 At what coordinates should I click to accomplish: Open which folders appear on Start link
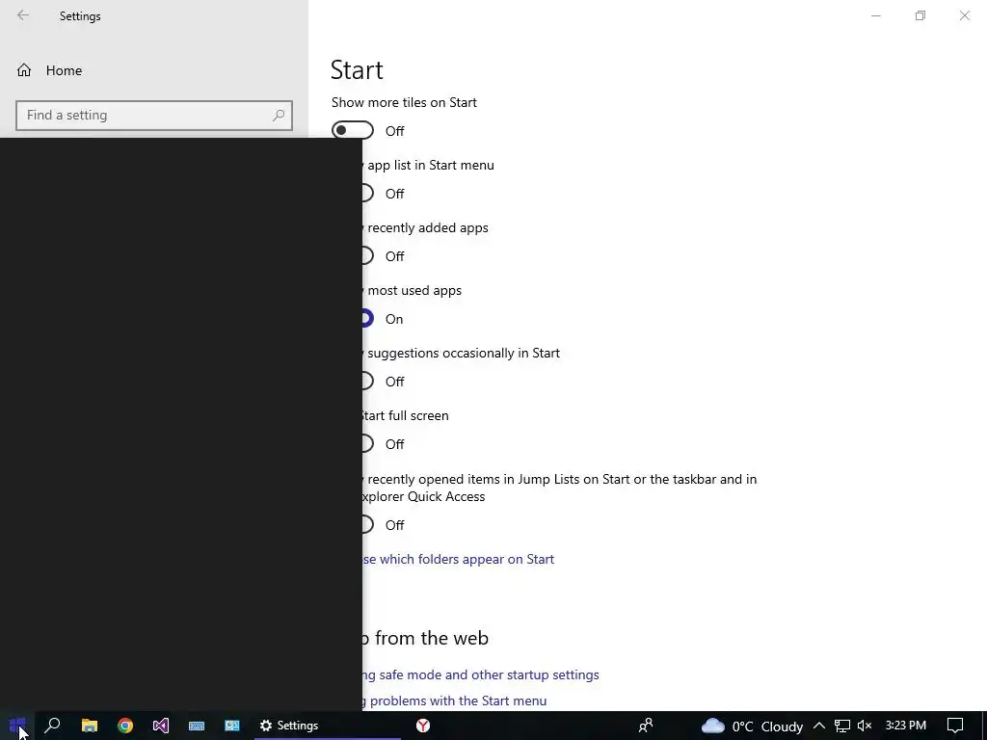(x=458, y=559)
